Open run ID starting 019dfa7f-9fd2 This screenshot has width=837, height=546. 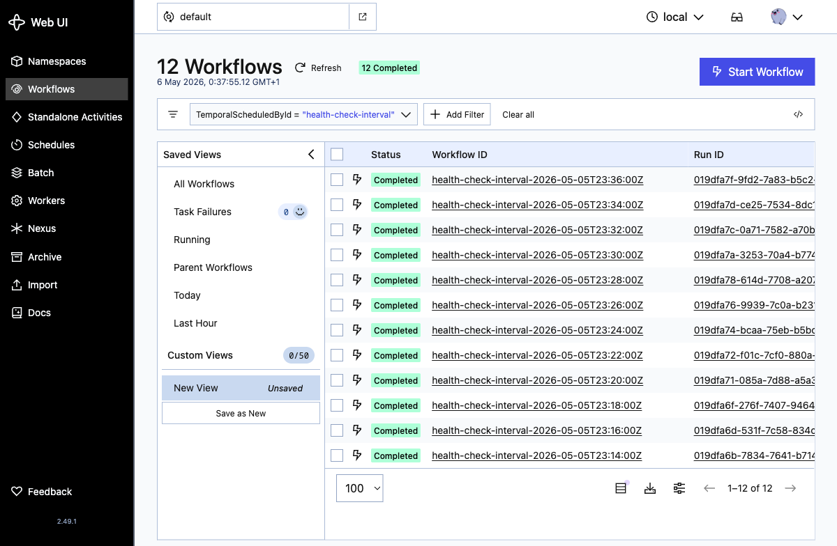tap(754, 180)
